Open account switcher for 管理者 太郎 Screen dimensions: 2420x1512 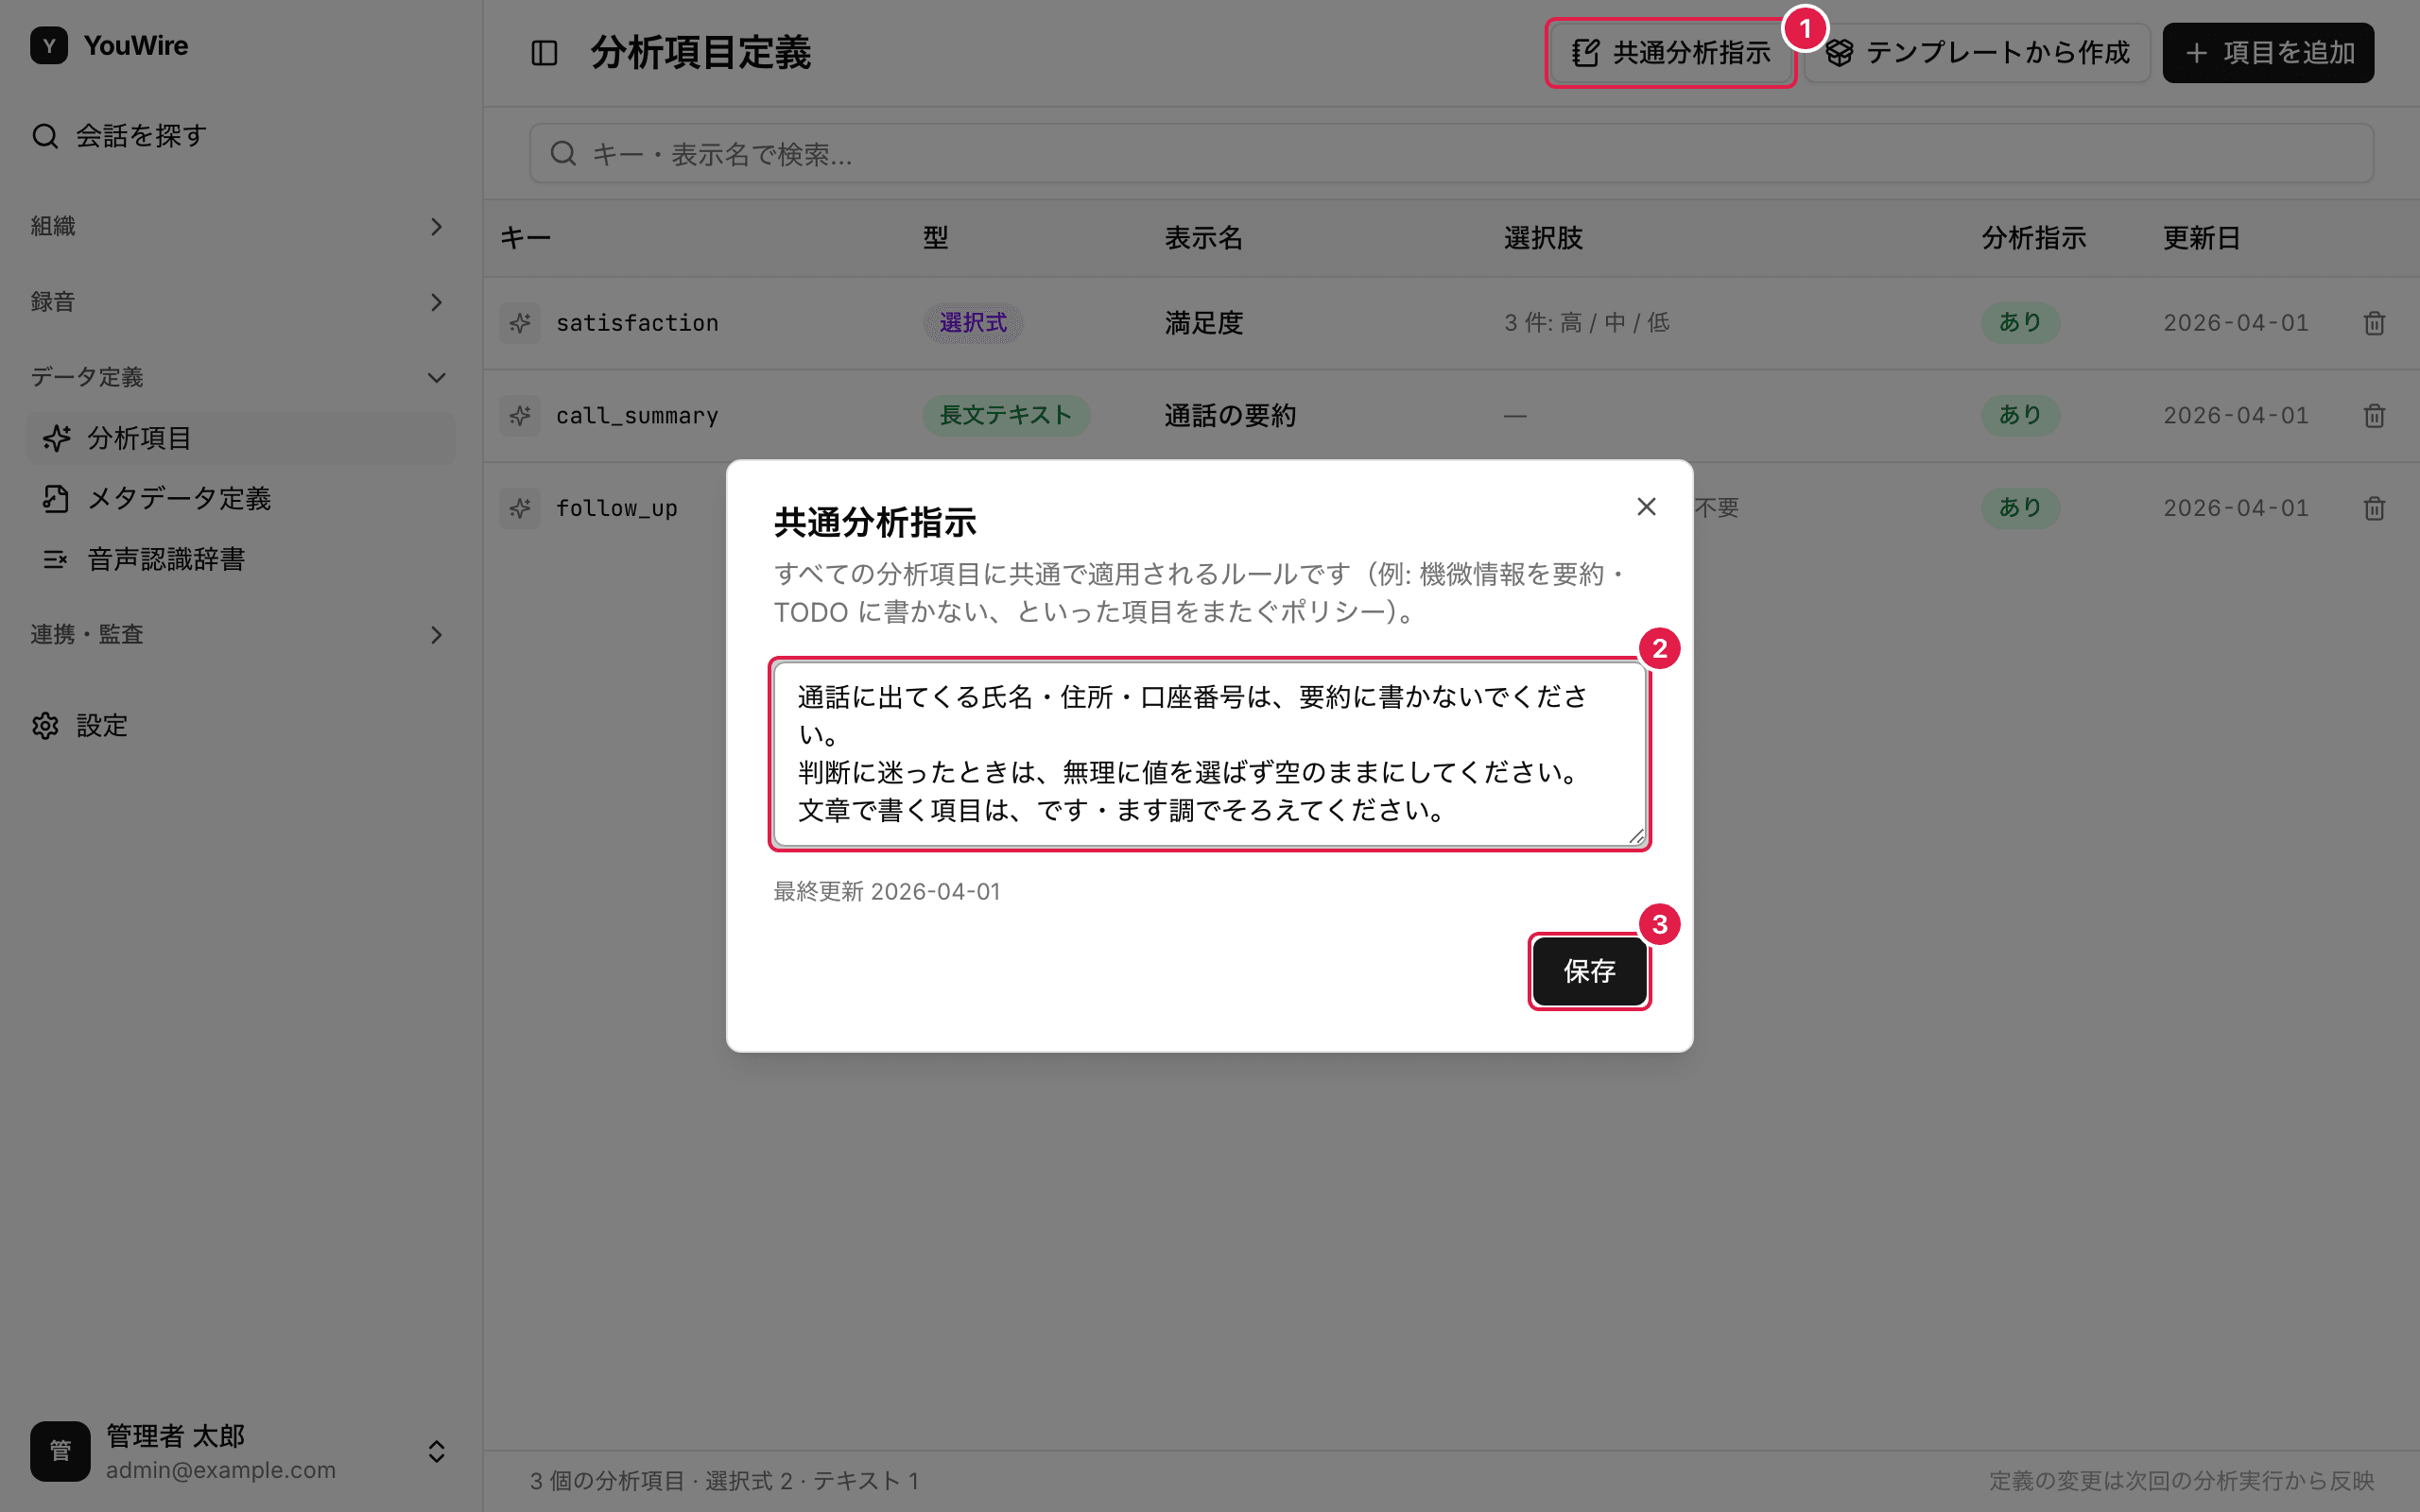click(x=436, y=1452)
